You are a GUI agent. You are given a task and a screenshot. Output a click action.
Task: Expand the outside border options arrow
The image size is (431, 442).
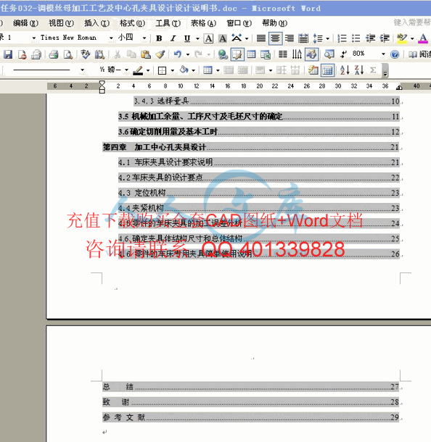pos(173,70)
